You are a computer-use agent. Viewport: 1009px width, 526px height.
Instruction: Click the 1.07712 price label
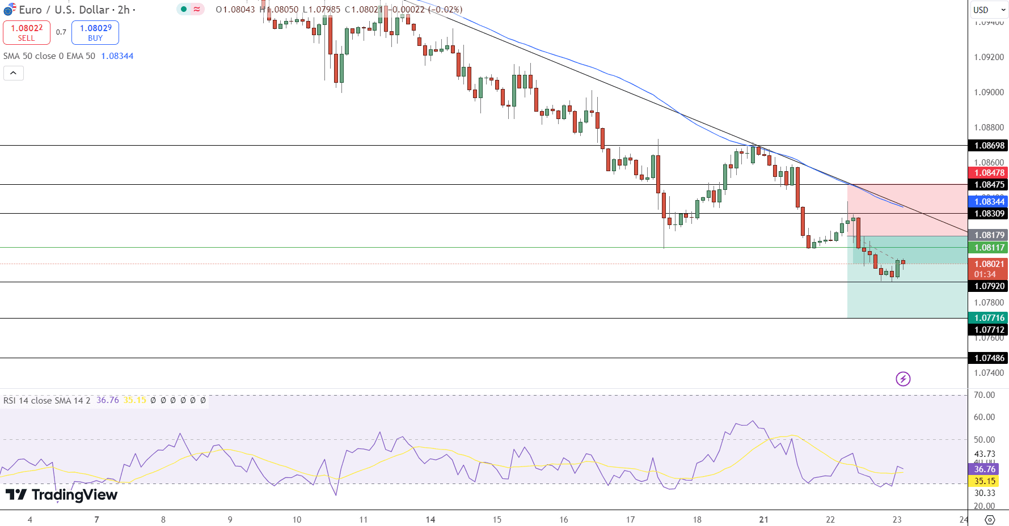[989, 330]
